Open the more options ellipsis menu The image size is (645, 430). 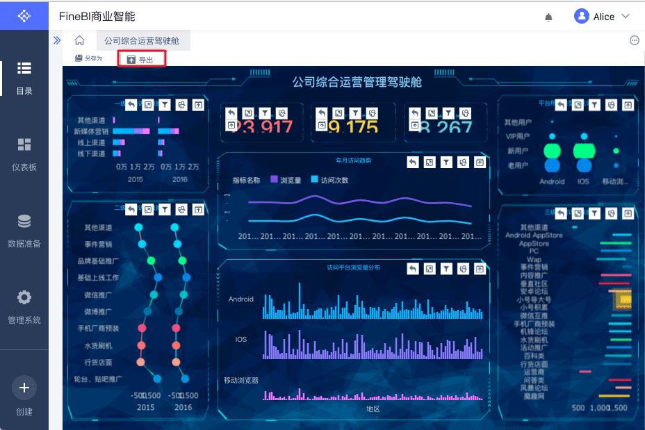635,40
